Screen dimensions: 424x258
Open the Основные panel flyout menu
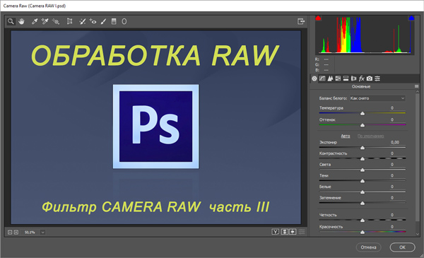tap(416, 86)
